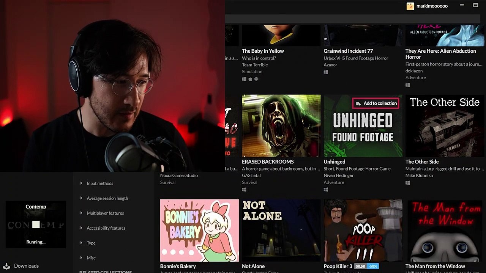
Task: Click the Adventure genre under Niven Hedinger
Action: point(334,182)
